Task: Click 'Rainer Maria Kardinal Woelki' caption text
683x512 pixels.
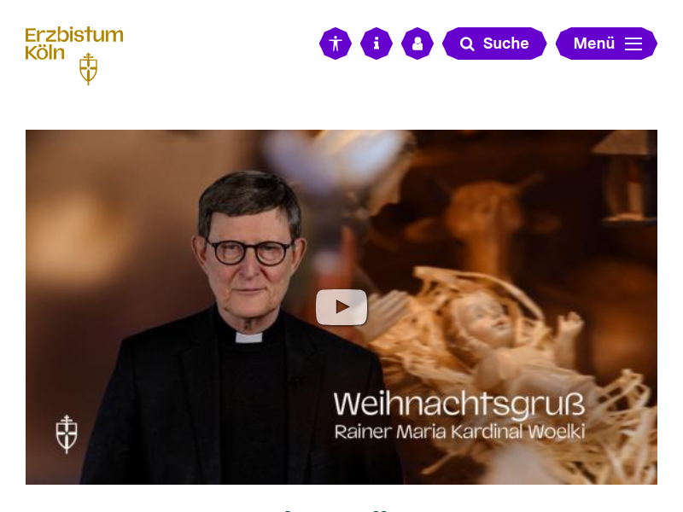Action: [x=459, y=432]
